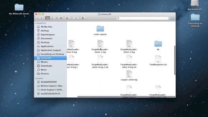The width and height of the screenshot is (208, 117).
Task: Open Music in the sidebar
Action: 50,70
